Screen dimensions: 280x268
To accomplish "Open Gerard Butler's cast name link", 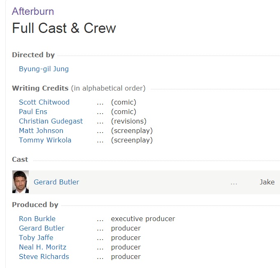I will click(56, 182).
